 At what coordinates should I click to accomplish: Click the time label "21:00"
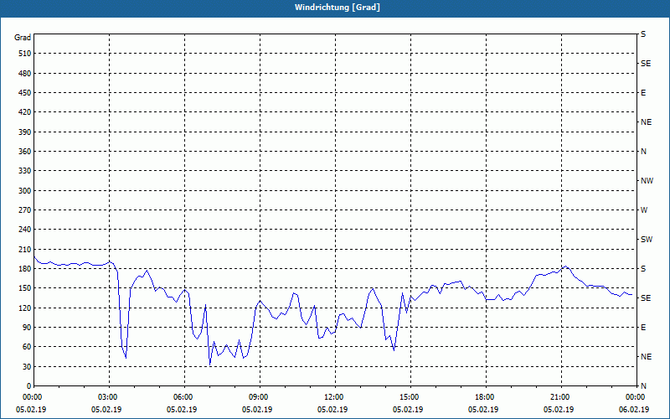(x=561, y=397)
